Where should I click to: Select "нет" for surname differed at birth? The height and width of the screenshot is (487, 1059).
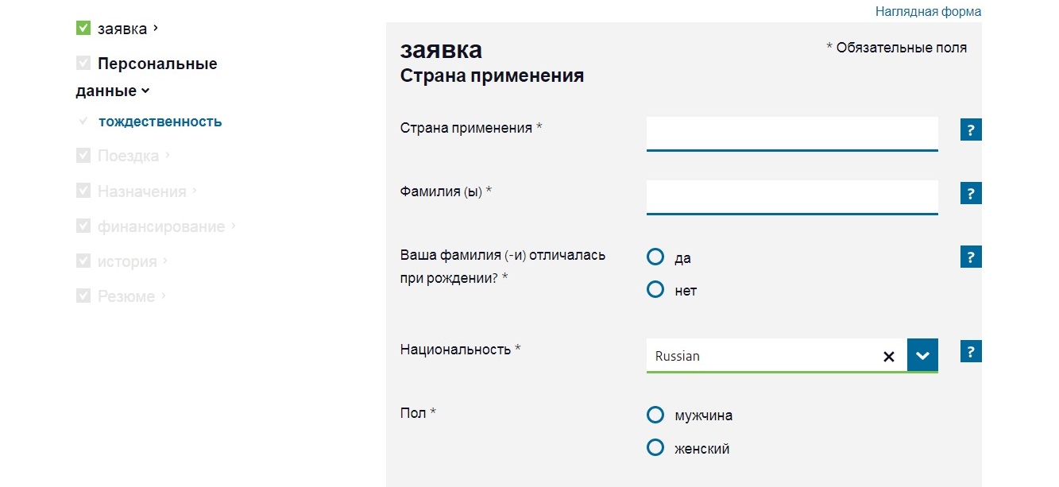click(x=655, y=290)
